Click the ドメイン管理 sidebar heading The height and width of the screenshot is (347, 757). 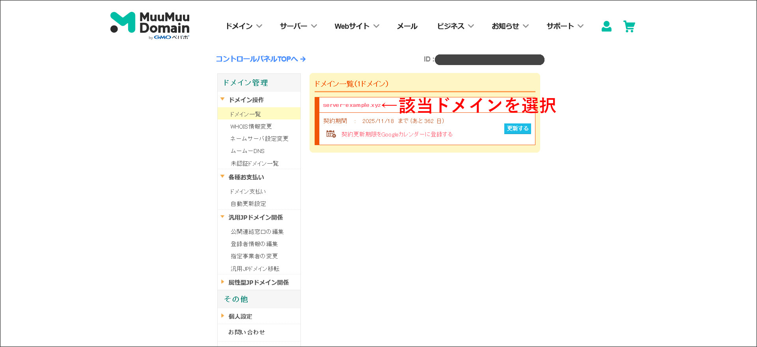click(x=245, y=82)
